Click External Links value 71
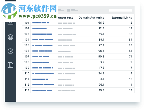The width and height of the screenshot is (145, 111). [130, 57]
